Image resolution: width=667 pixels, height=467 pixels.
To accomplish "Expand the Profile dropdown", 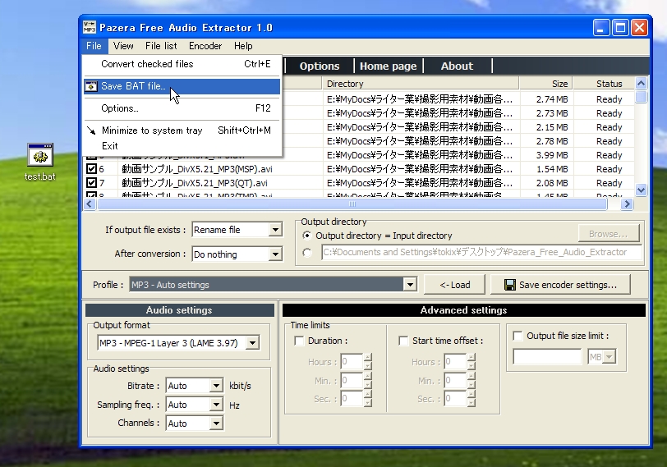I will coord(410,284).
